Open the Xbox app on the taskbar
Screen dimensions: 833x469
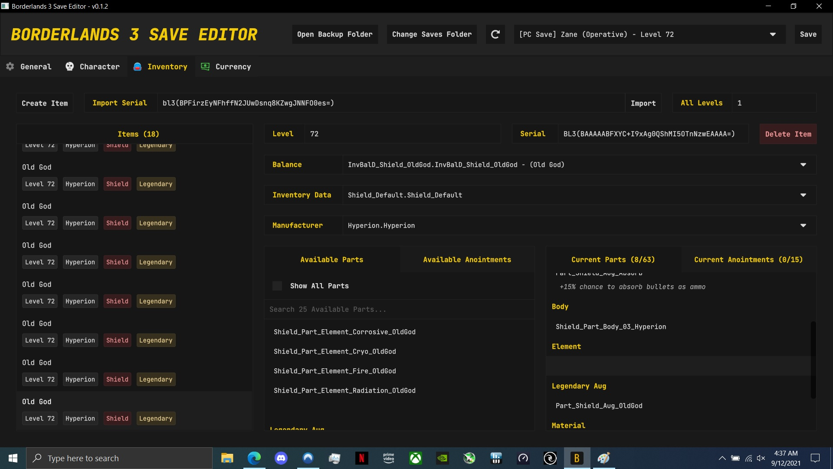pos(415,458)
